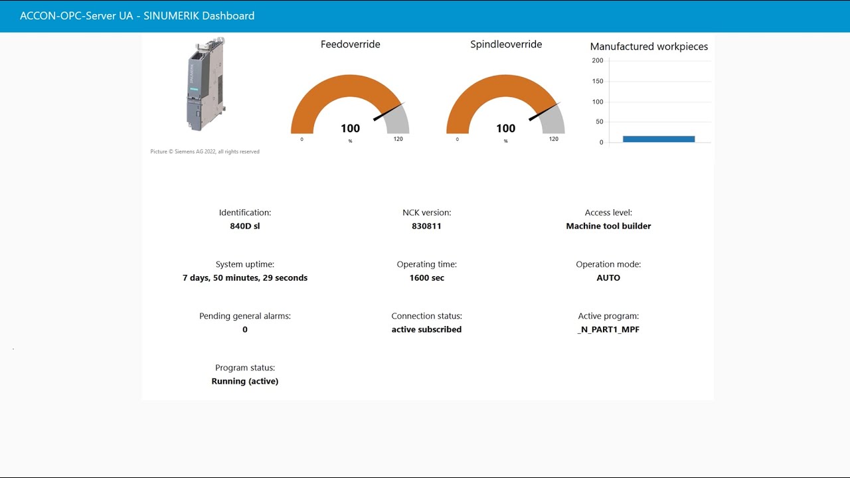
Task: Click the Running (active) status value
Action: click(x=245, y=382)
